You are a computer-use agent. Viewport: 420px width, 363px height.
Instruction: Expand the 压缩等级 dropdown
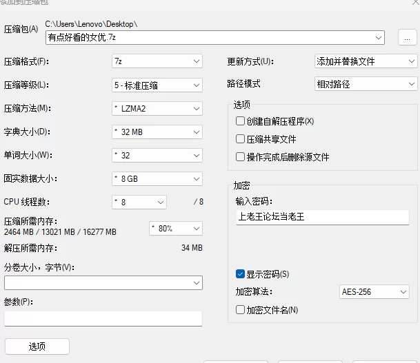click(157, 85)
